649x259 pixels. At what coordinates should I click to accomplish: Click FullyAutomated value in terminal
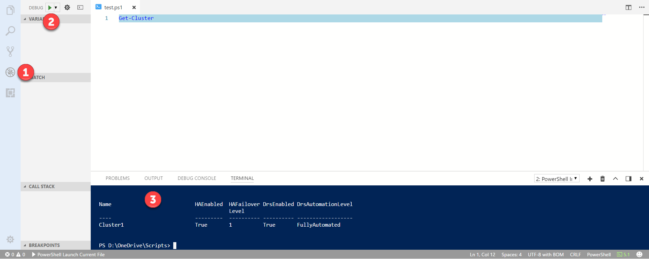click(x=319, y=225)
